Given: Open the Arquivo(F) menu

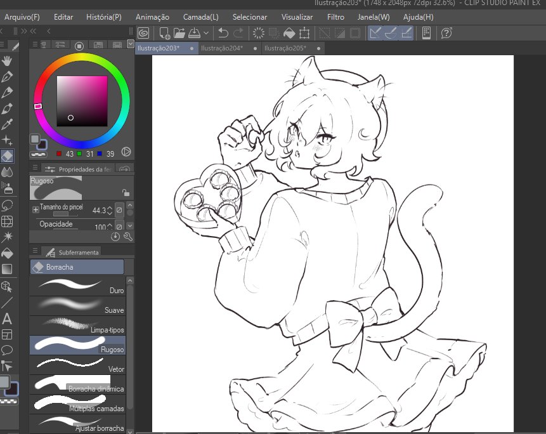Looking at the screenshot, I should tap(22, 16).
